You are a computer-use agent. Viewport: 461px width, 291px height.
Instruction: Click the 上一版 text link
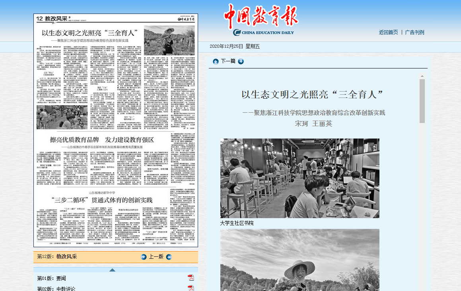click(156, 257)
